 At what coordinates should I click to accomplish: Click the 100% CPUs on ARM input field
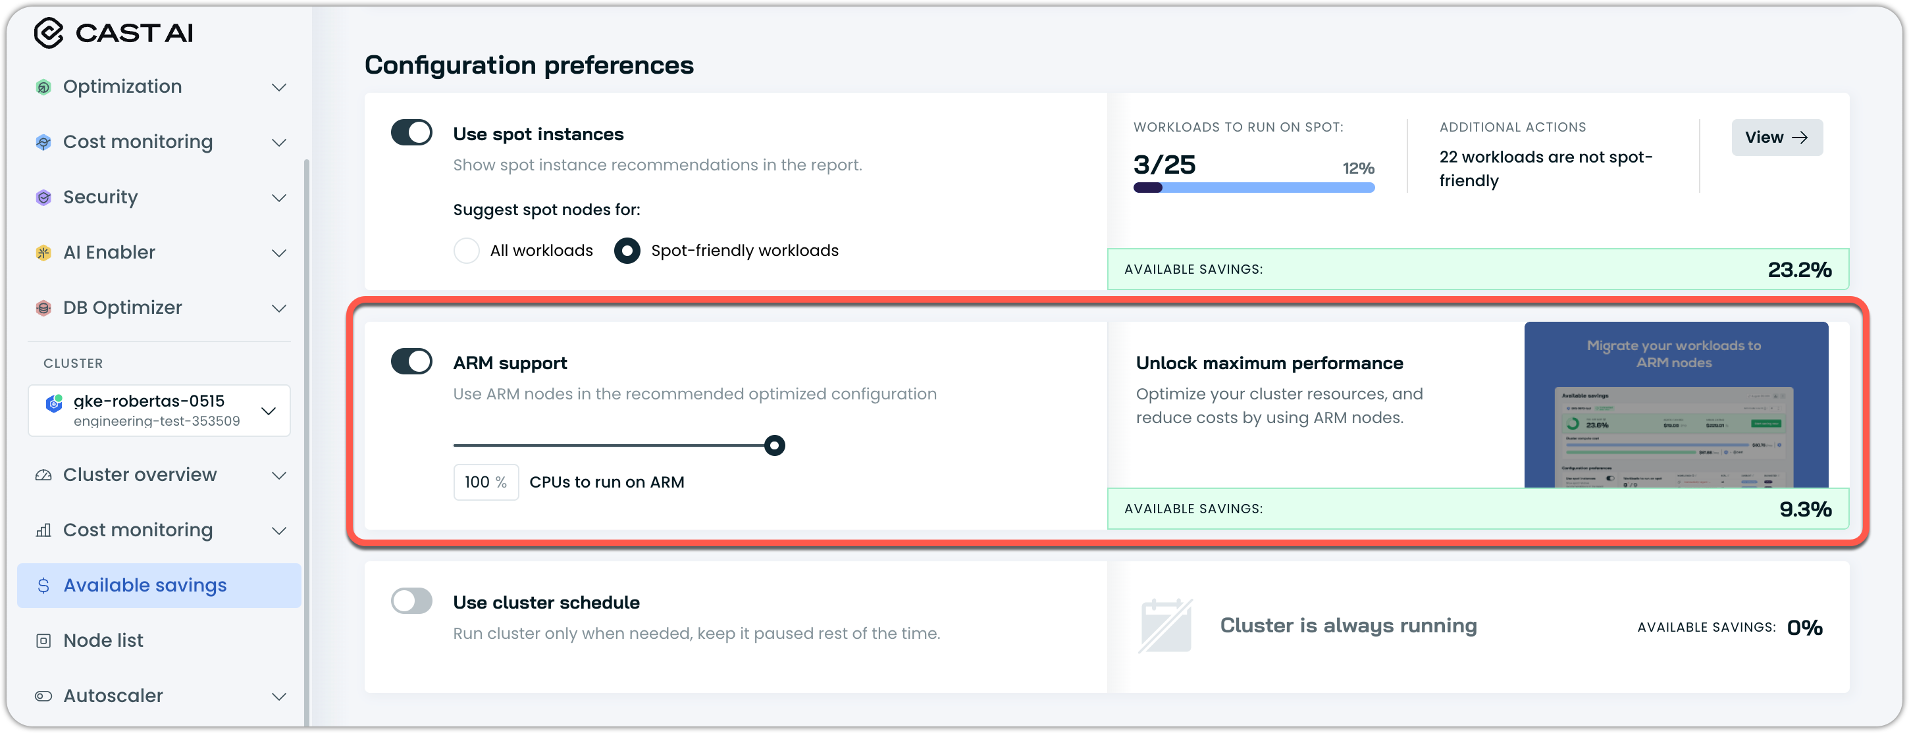pos(478,483)
